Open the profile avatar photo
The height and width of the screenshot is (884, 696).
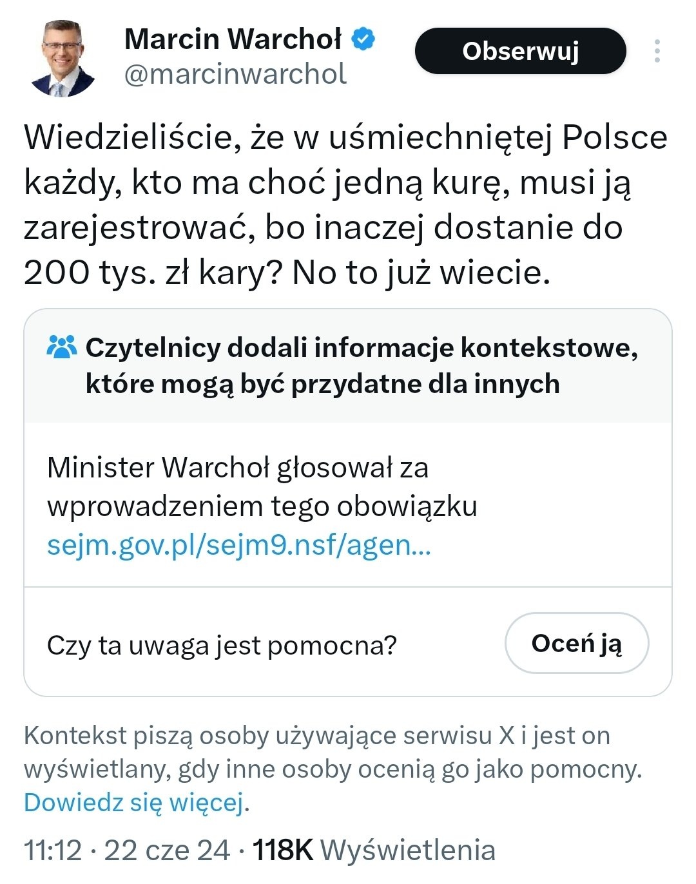63,58
